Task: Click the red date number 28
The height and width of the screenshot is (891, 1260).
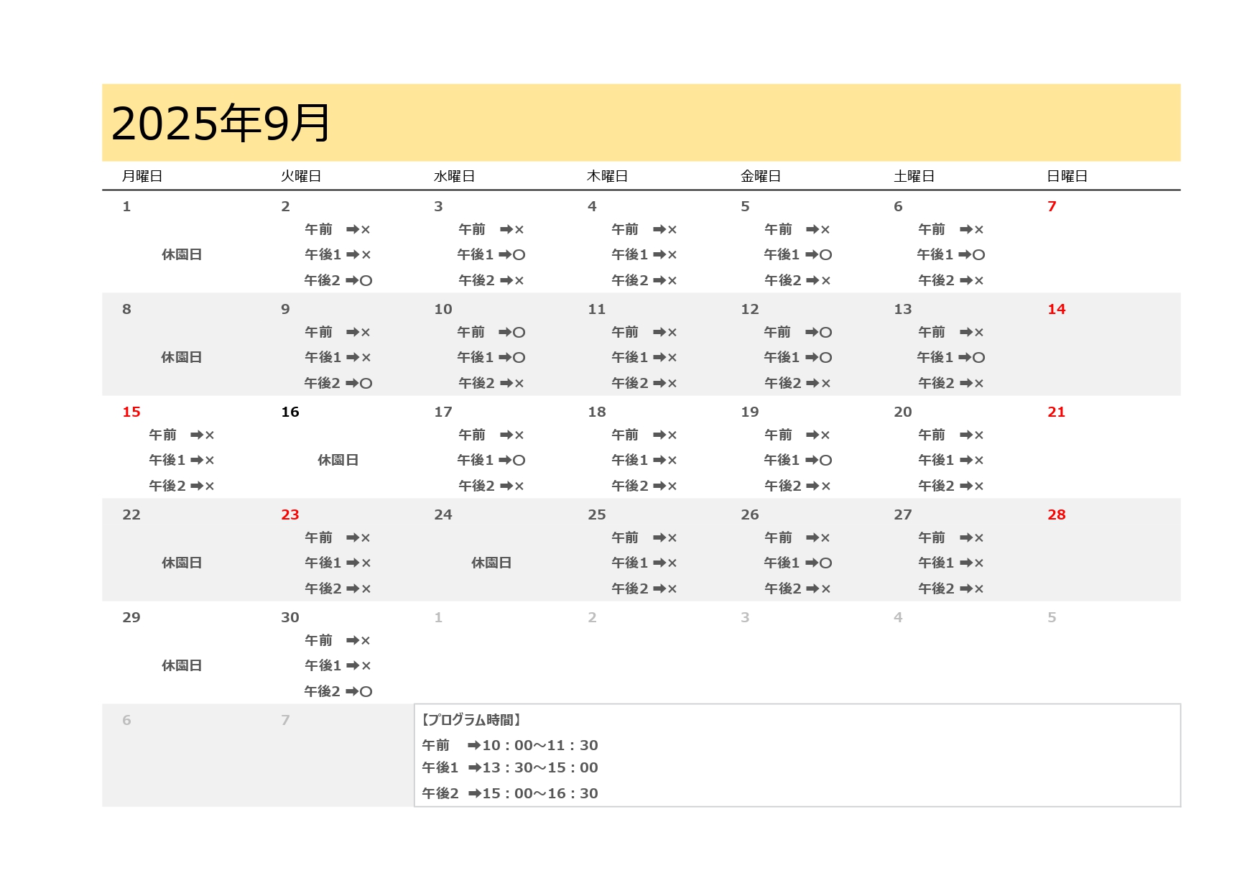Action: (1057, 514)
